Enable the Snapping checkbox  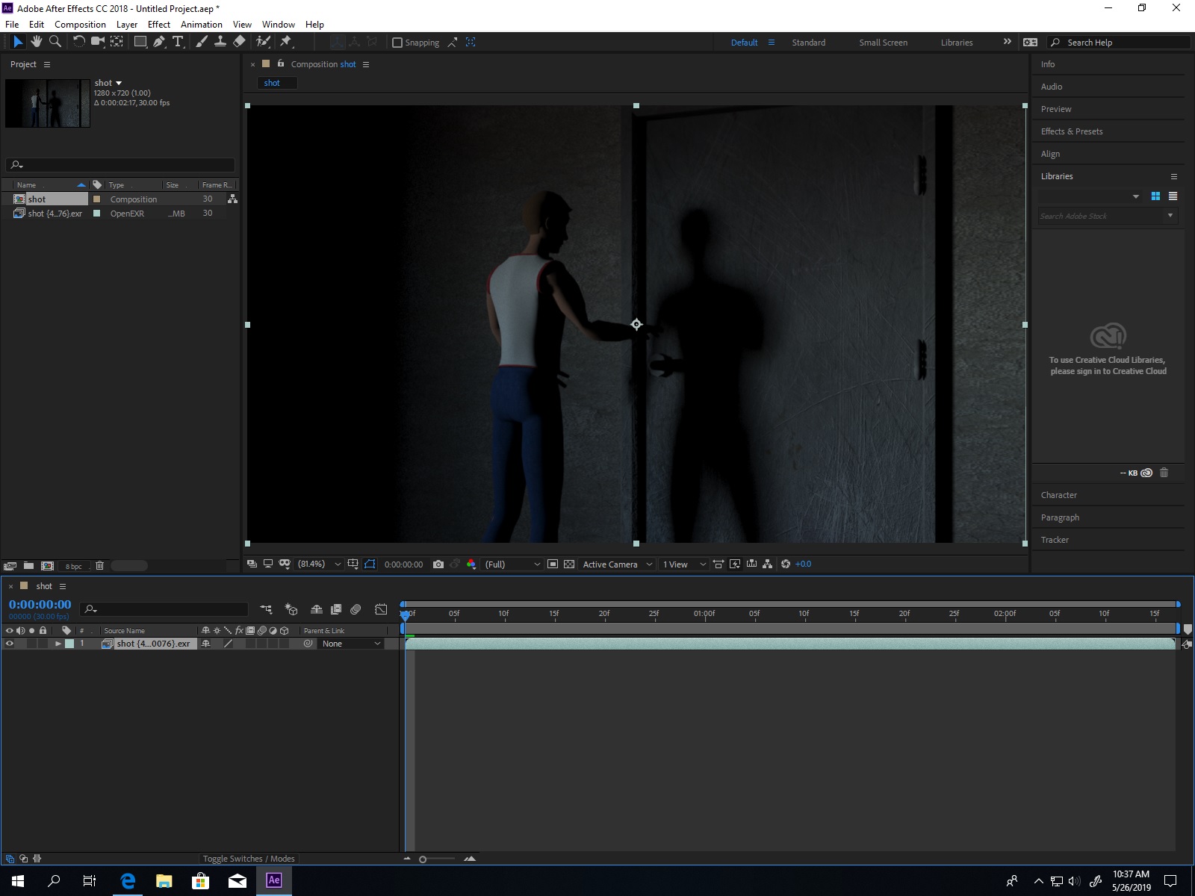397,43
